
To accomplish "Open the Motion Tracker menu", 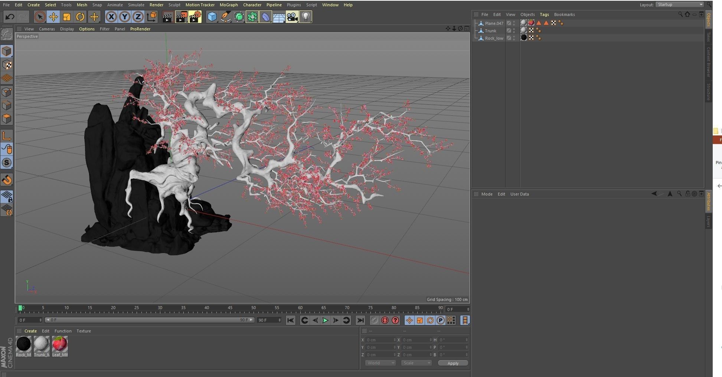I will click(x=200, y=5).
